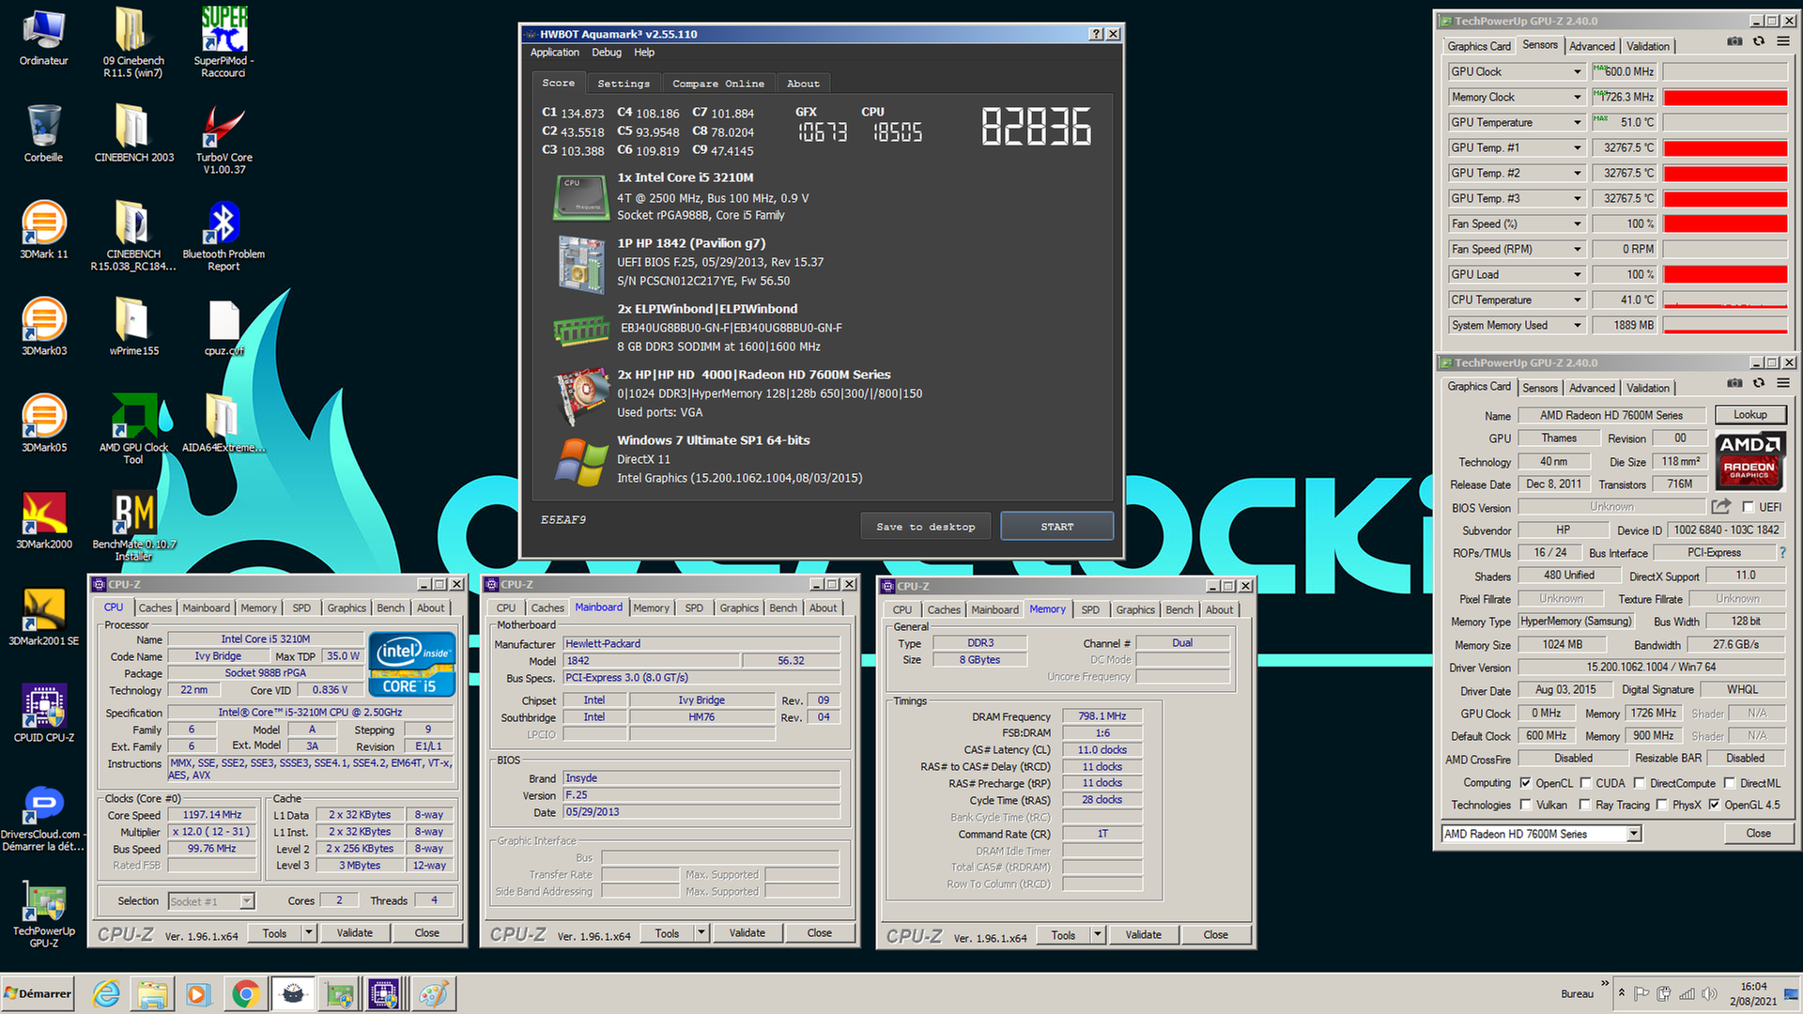Switch to the Compare Online tab in Aquamark
This screenshot has width=1803, height=1014.
[x=718, y=84]
